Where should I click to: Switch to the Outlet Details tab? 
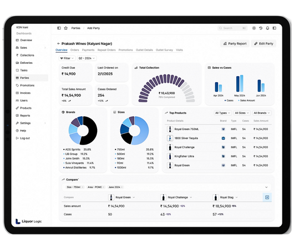point(144,50)
